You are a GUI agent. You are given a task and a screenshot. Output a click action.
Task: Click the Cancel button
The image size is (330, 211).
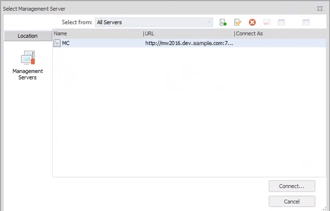tap(292, 201)
